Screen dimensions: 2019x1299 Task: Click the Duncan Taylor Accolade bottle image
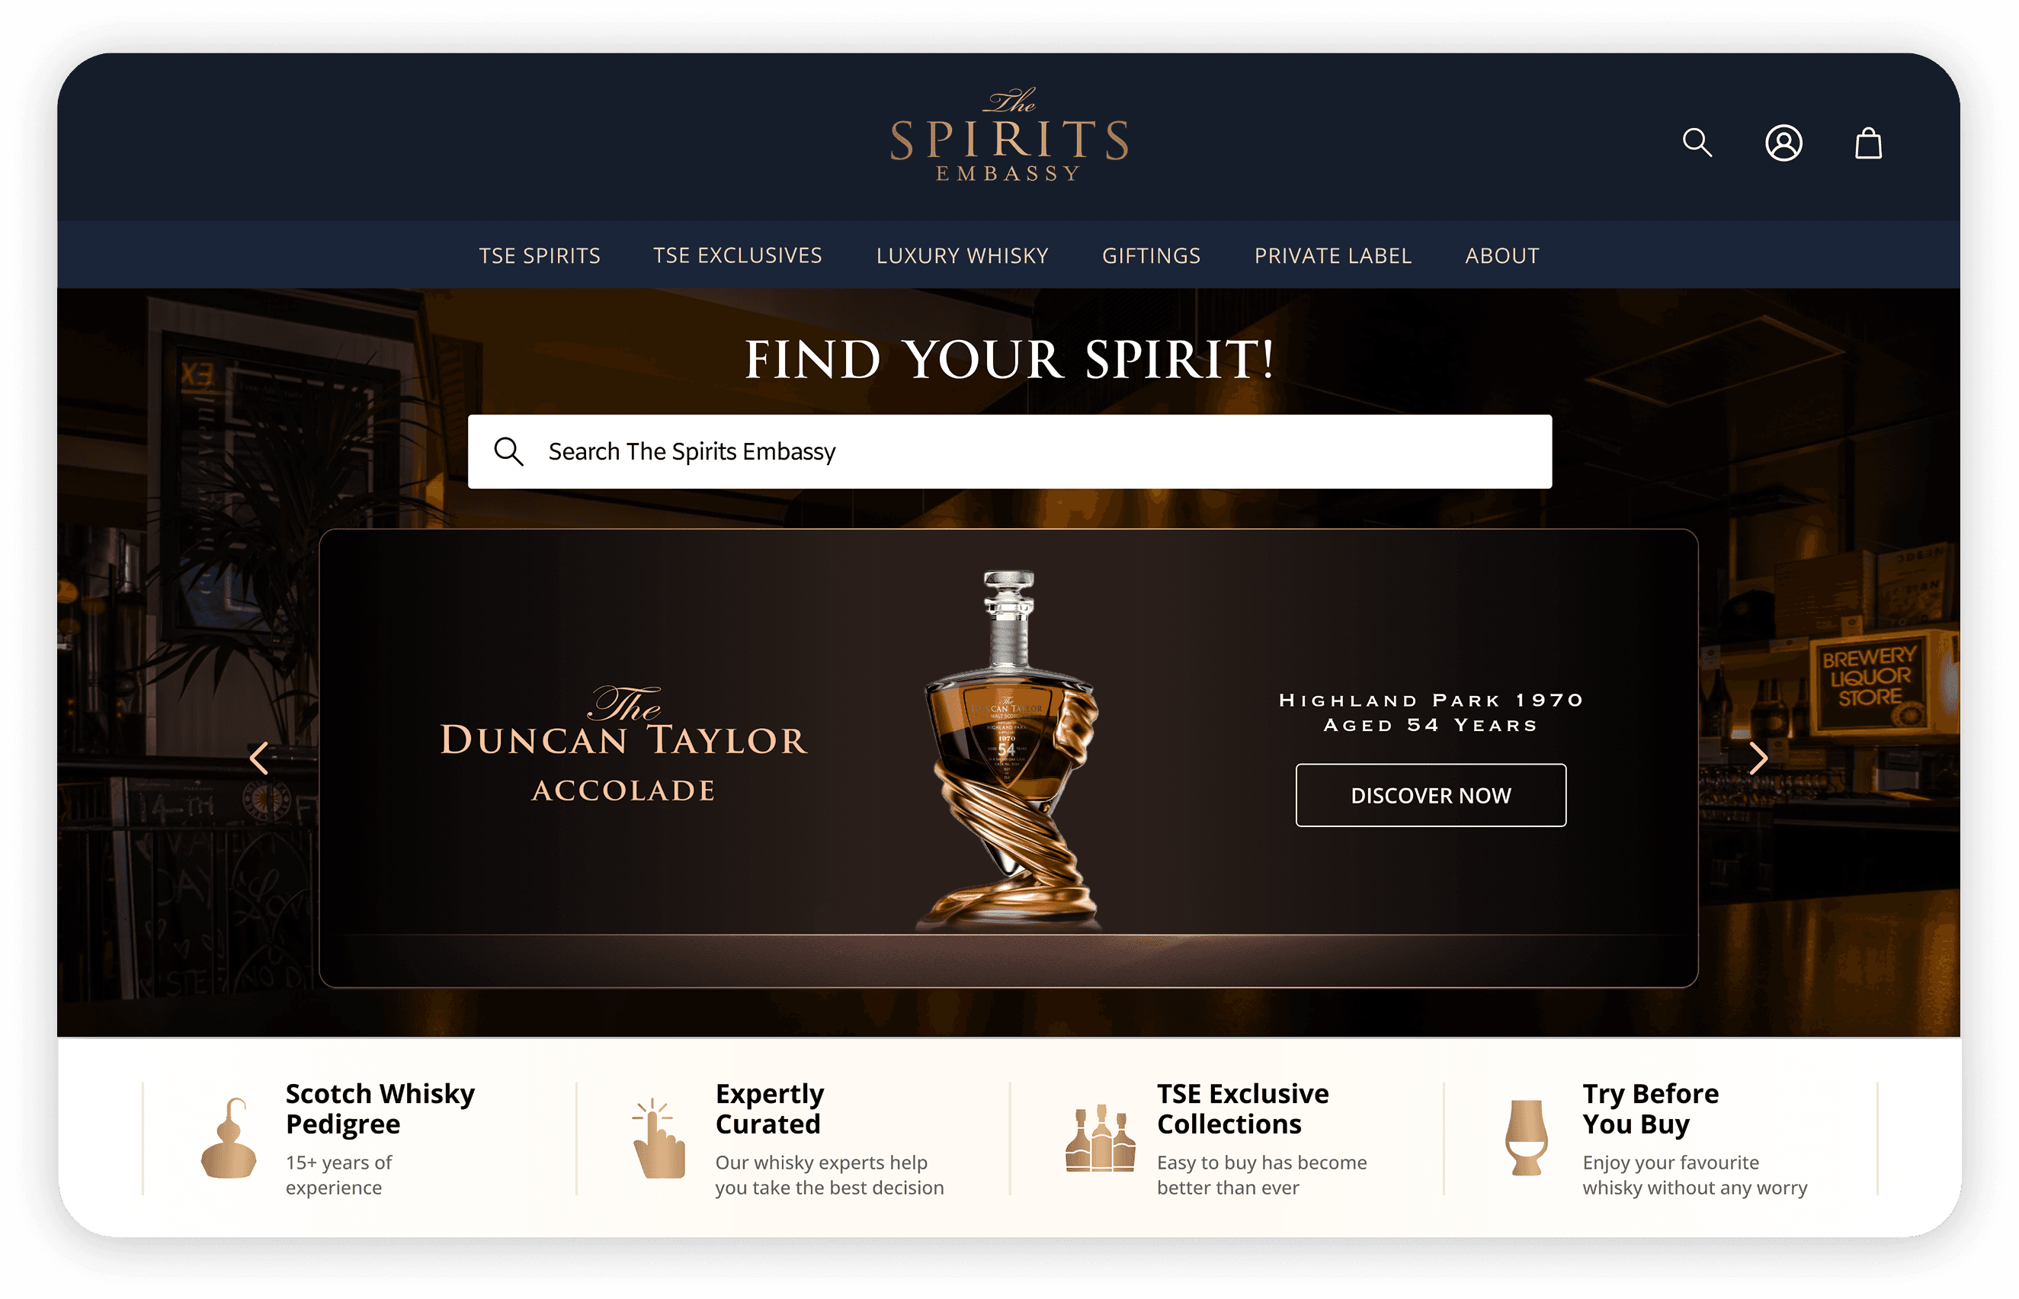(x=1008, y=751)
